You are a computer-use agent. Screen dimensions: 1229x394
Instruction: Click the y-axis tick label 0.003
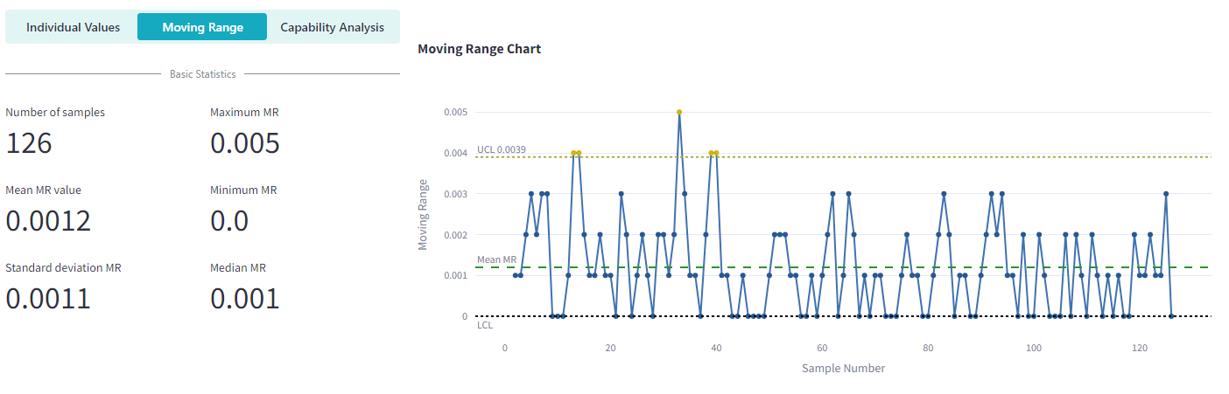(455, 194)
